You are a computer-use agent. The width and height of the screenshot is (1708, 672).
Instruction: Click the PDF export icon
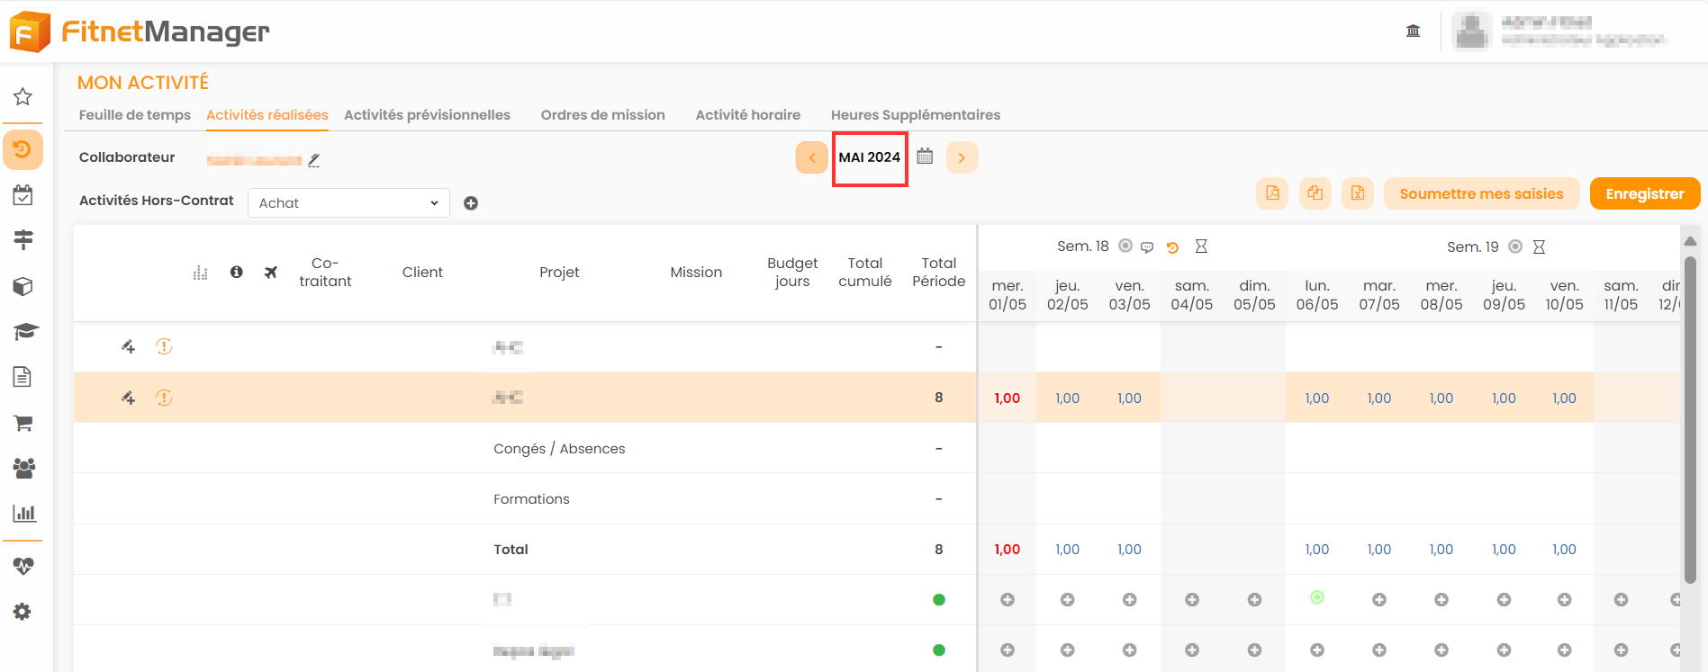(x=1272, y=193)
